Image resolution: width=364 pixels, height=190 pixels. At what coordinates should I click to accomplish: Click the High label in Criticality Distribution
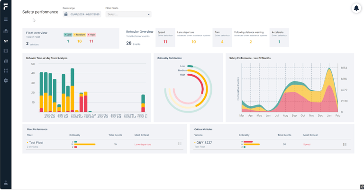182,75
